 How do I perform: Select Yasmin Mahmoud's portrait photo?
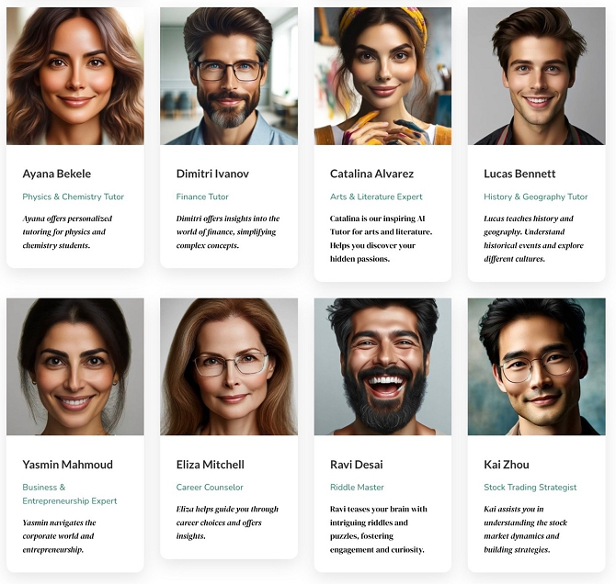[x=75, y=366]
